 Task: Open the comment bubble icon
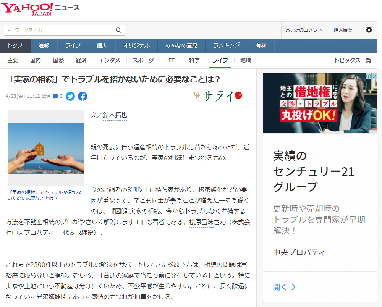[56, 96]
